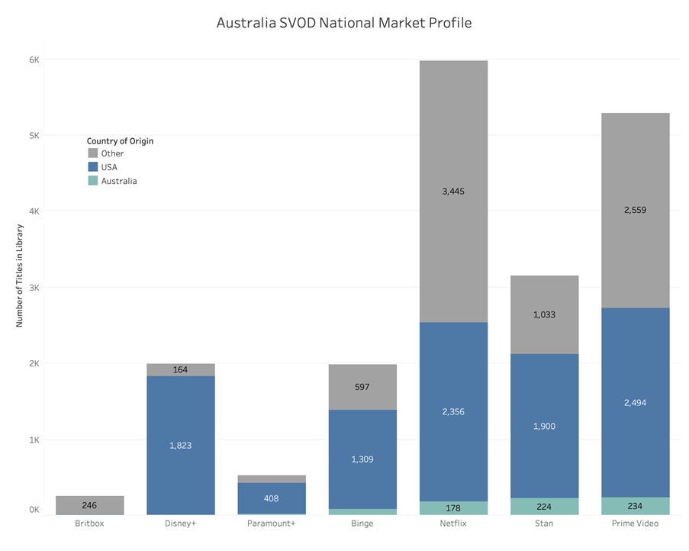Click the Netflix USA segment labeled 2,356

tap(453, 411)
